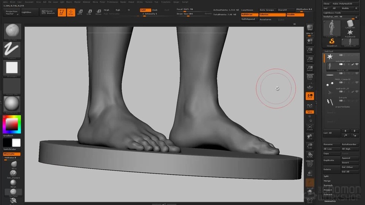This screenshot has height=205, width=365.
Task: Select the Cylinder3D tool thumbnail
Action: tap(350, 24)
